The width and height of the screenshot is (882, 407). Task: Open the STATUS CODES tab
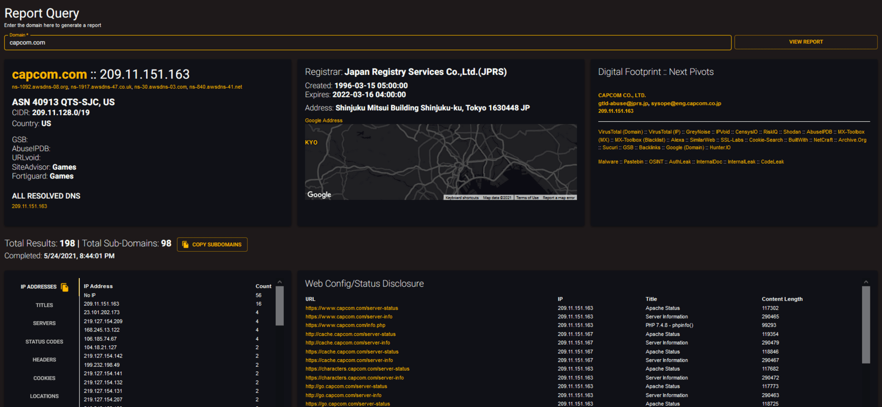click(44, 341)
